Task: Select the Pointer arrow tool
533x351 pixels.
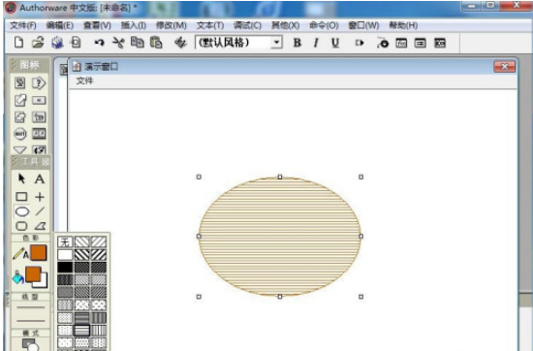Action: 21,178
